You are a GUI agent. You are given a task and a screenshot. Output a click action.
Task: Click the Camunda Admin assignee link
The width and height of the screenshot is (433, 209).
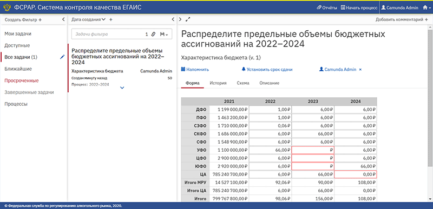tap(338, 69)
